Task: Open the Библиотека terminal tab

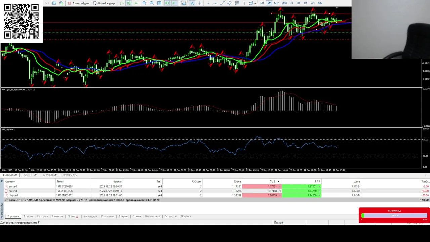Action: coord(153,216)
